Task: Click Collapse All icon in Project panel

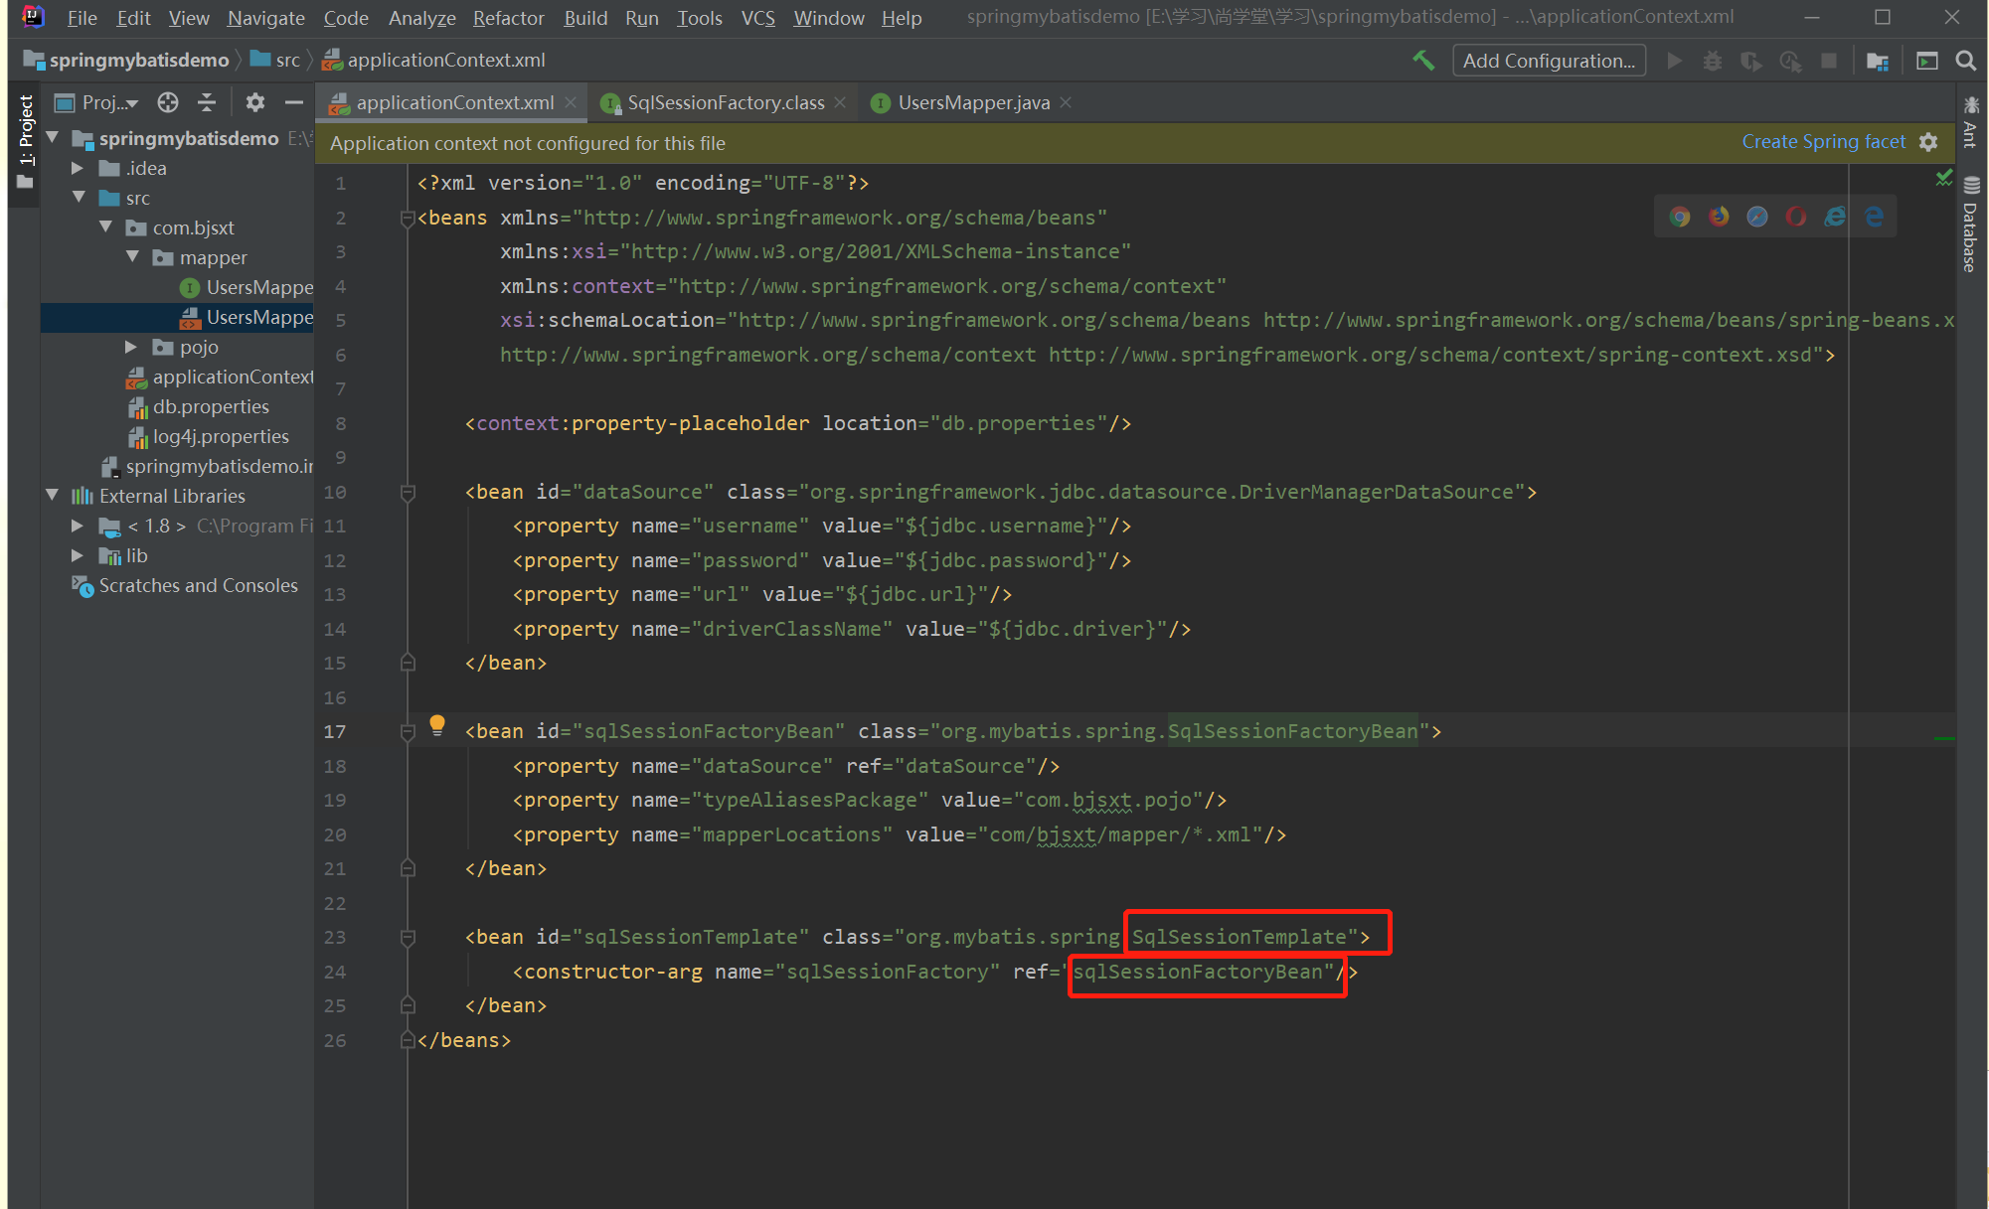Action: (x=207, y=102)
